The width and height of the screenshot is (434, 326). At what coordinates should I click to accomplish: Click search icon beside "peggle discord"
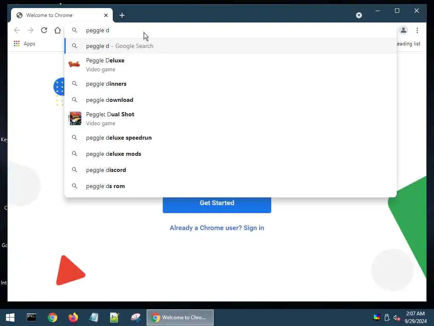[75, 170]
